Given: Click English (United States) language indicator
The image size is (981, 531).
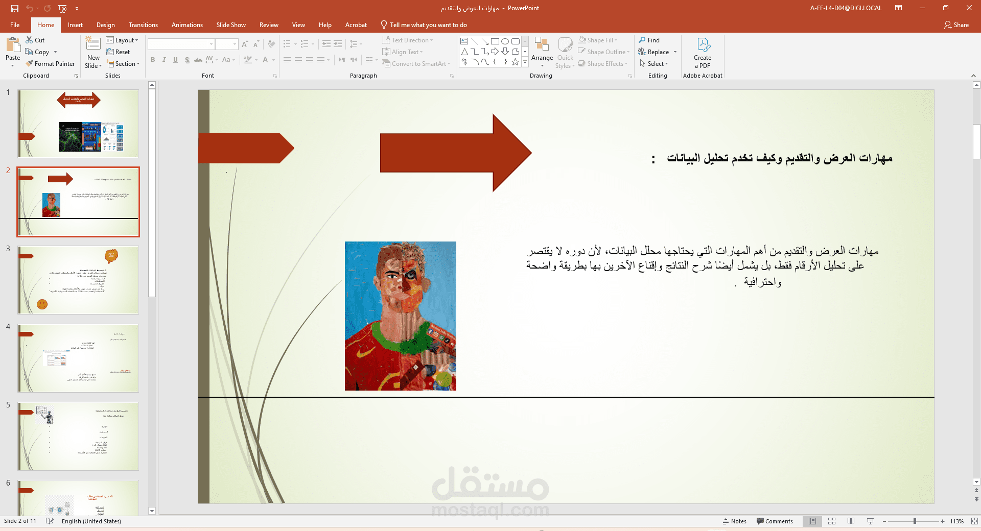Looking at the screenshot, I should pyautogui.click(x=91, y=521).
